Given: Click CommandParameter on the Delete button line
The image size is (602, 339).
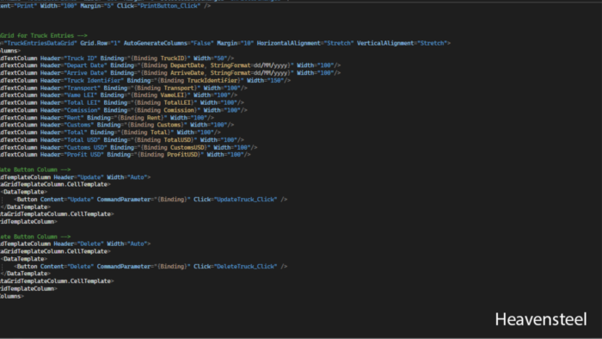Looking at the screenshot, I should [124, 267].
